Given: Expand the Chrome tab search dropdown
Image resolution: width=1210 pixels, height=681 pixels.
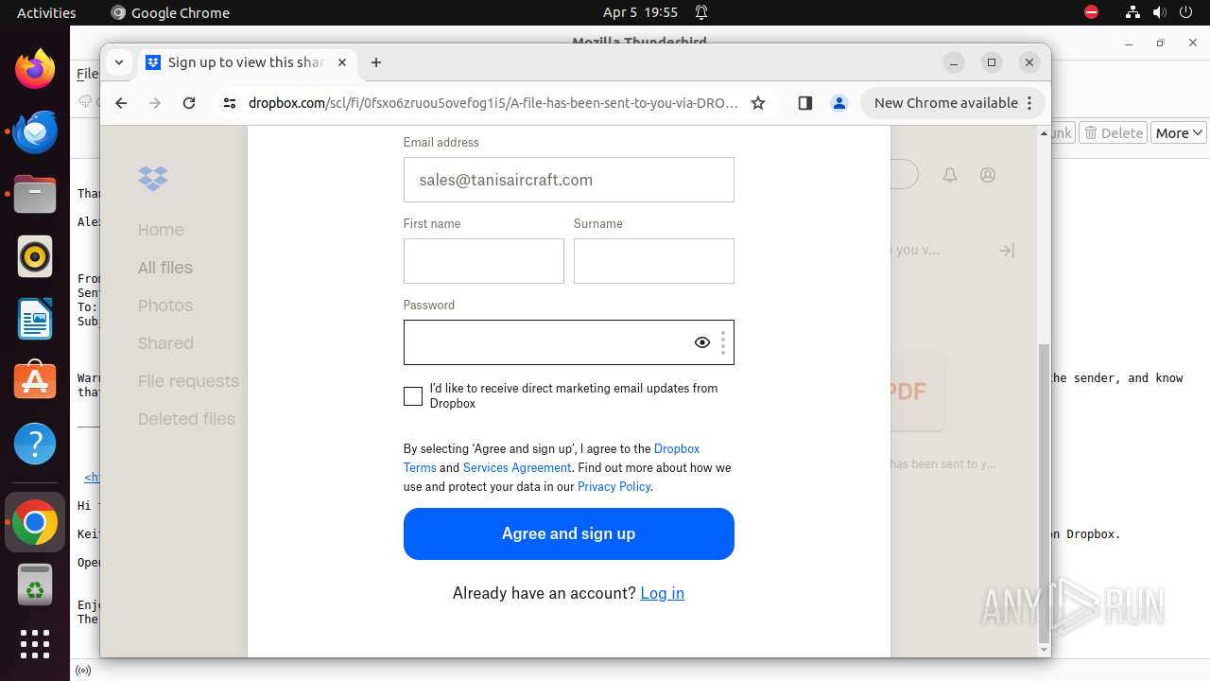Looking at the screenshot, I should pos(119,62).
